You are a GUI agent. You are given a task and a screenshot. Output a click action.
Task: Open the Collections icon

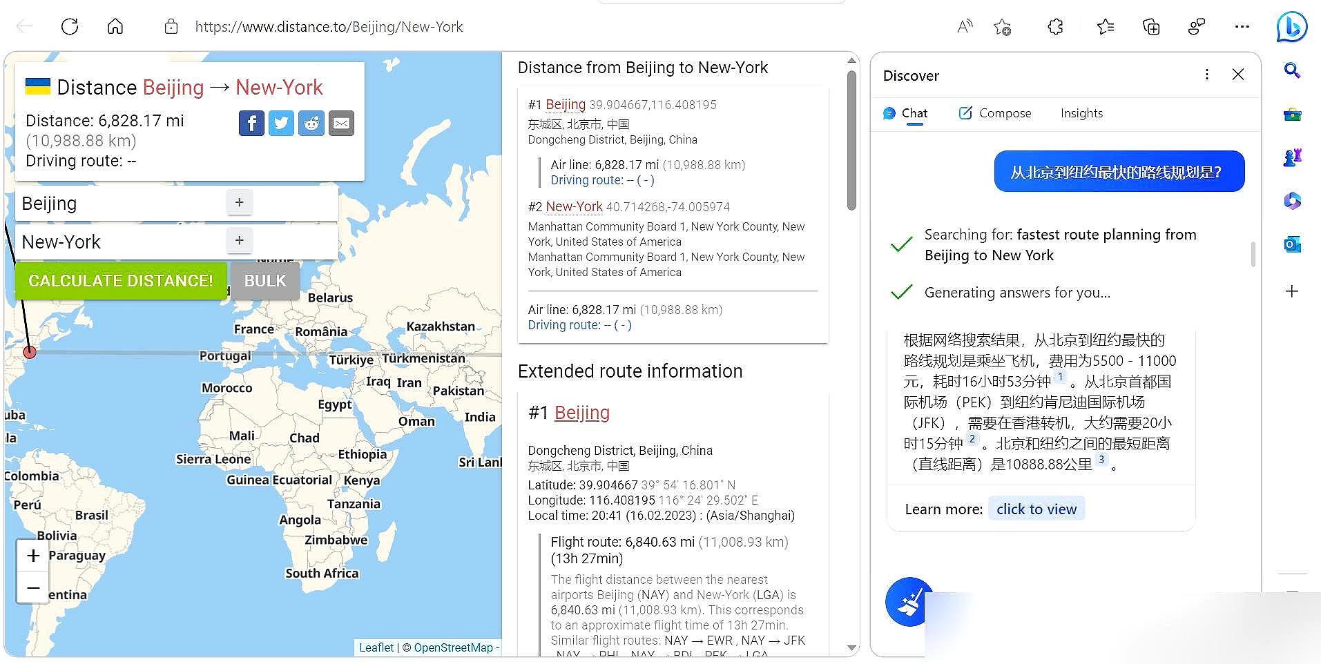coord(1151,27)
